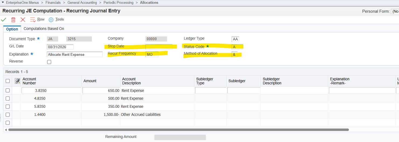Image resolution: width=399 pixels, height=142 pixels.
Task: Click account number 1.4400 cell
Action: (x=51, y=115)
